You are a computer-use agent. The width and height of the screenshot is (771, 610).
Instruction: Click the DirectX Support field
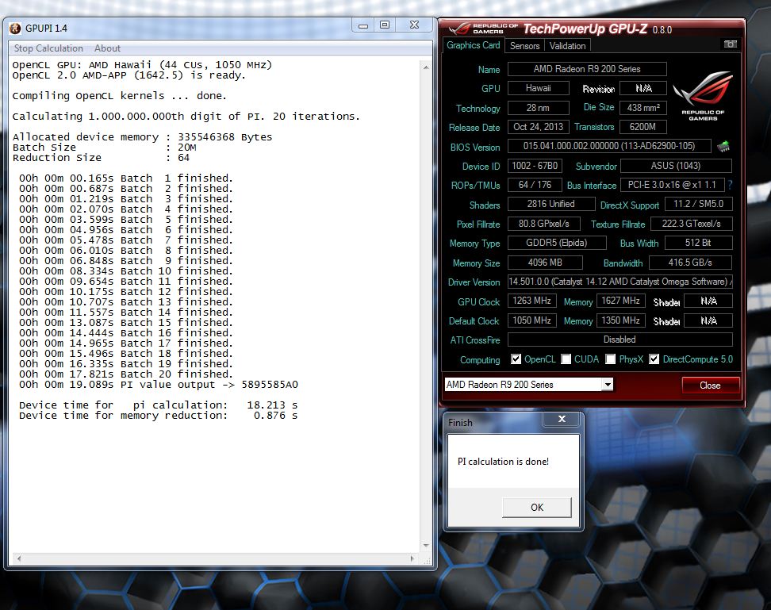click(699, 204)
